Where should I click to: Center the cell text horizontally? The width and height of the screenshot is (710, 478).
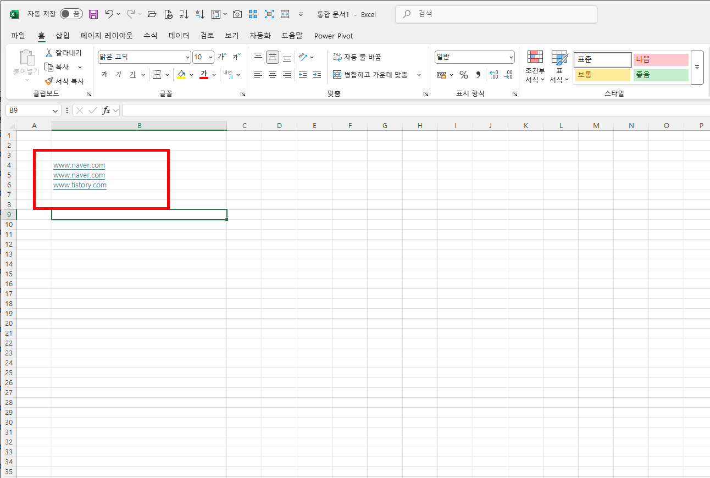[273, 75]
